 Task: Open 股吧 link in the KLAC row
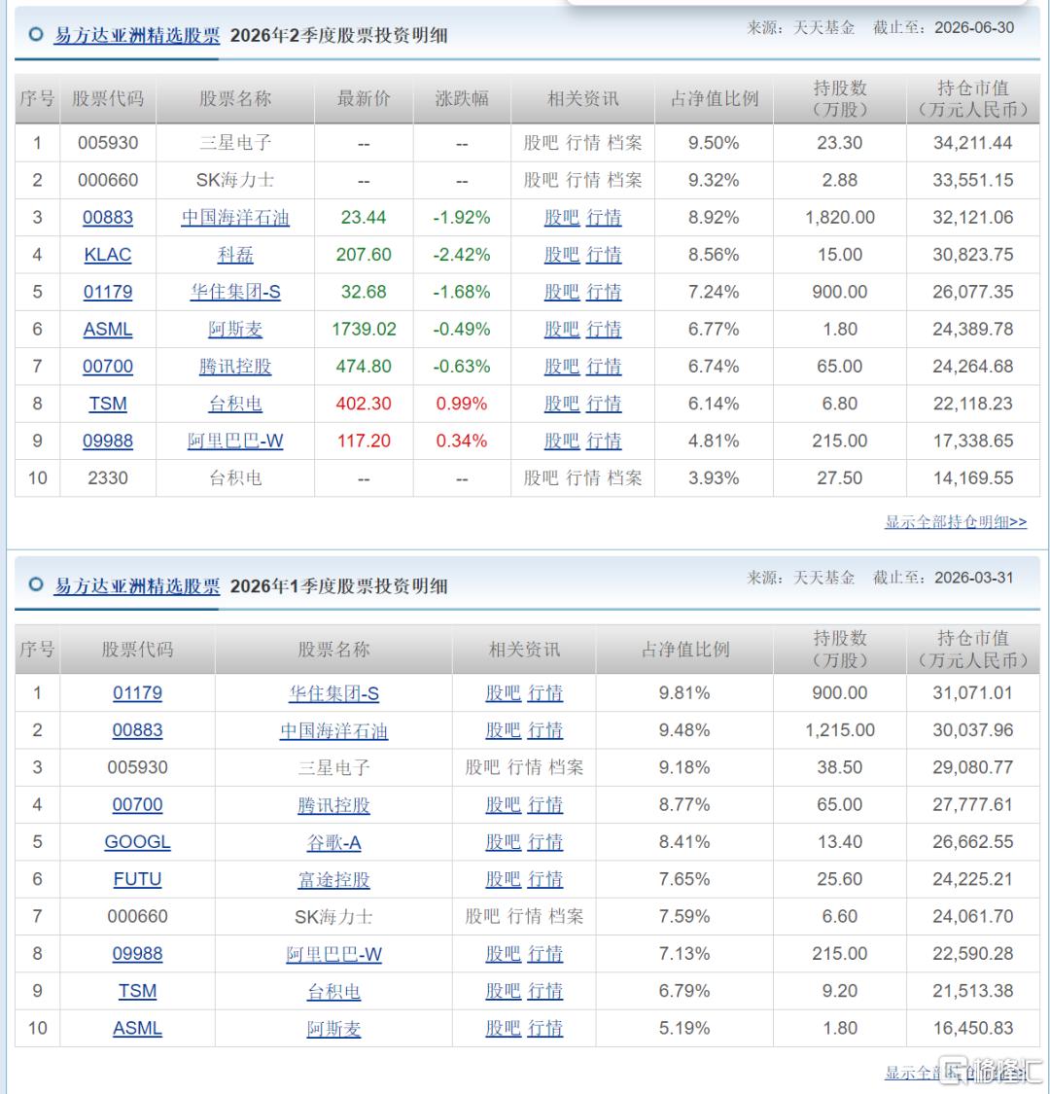click(x=562, y=255)
